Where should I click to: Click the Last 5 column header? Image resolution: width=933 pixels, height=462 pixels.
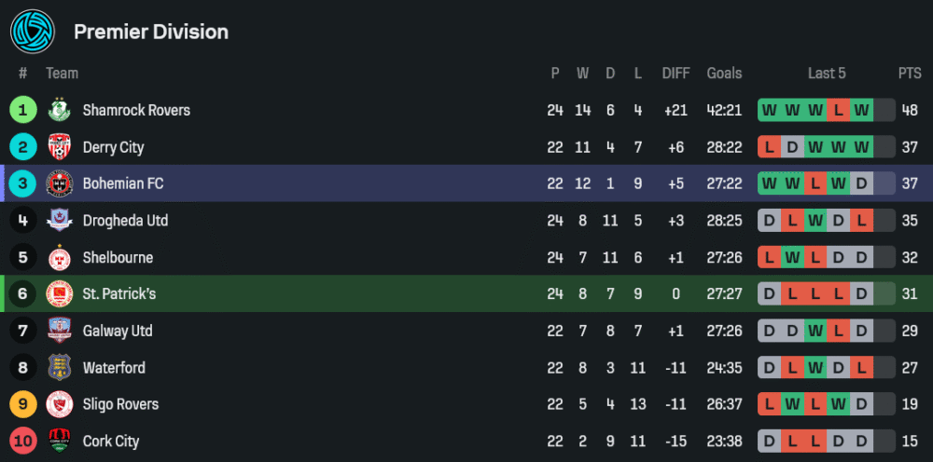coord(827,73)
